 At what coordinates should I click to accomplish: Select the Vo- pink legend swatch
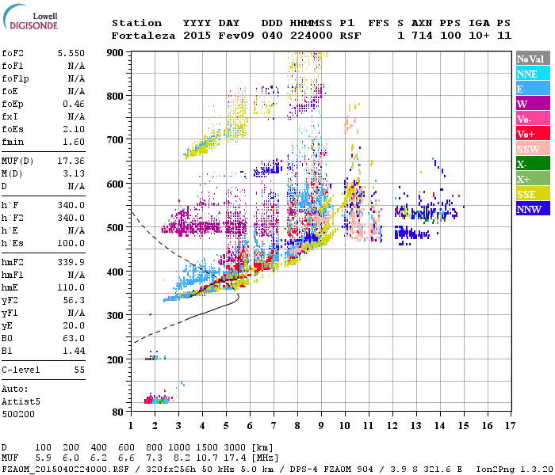click(533, 119)
